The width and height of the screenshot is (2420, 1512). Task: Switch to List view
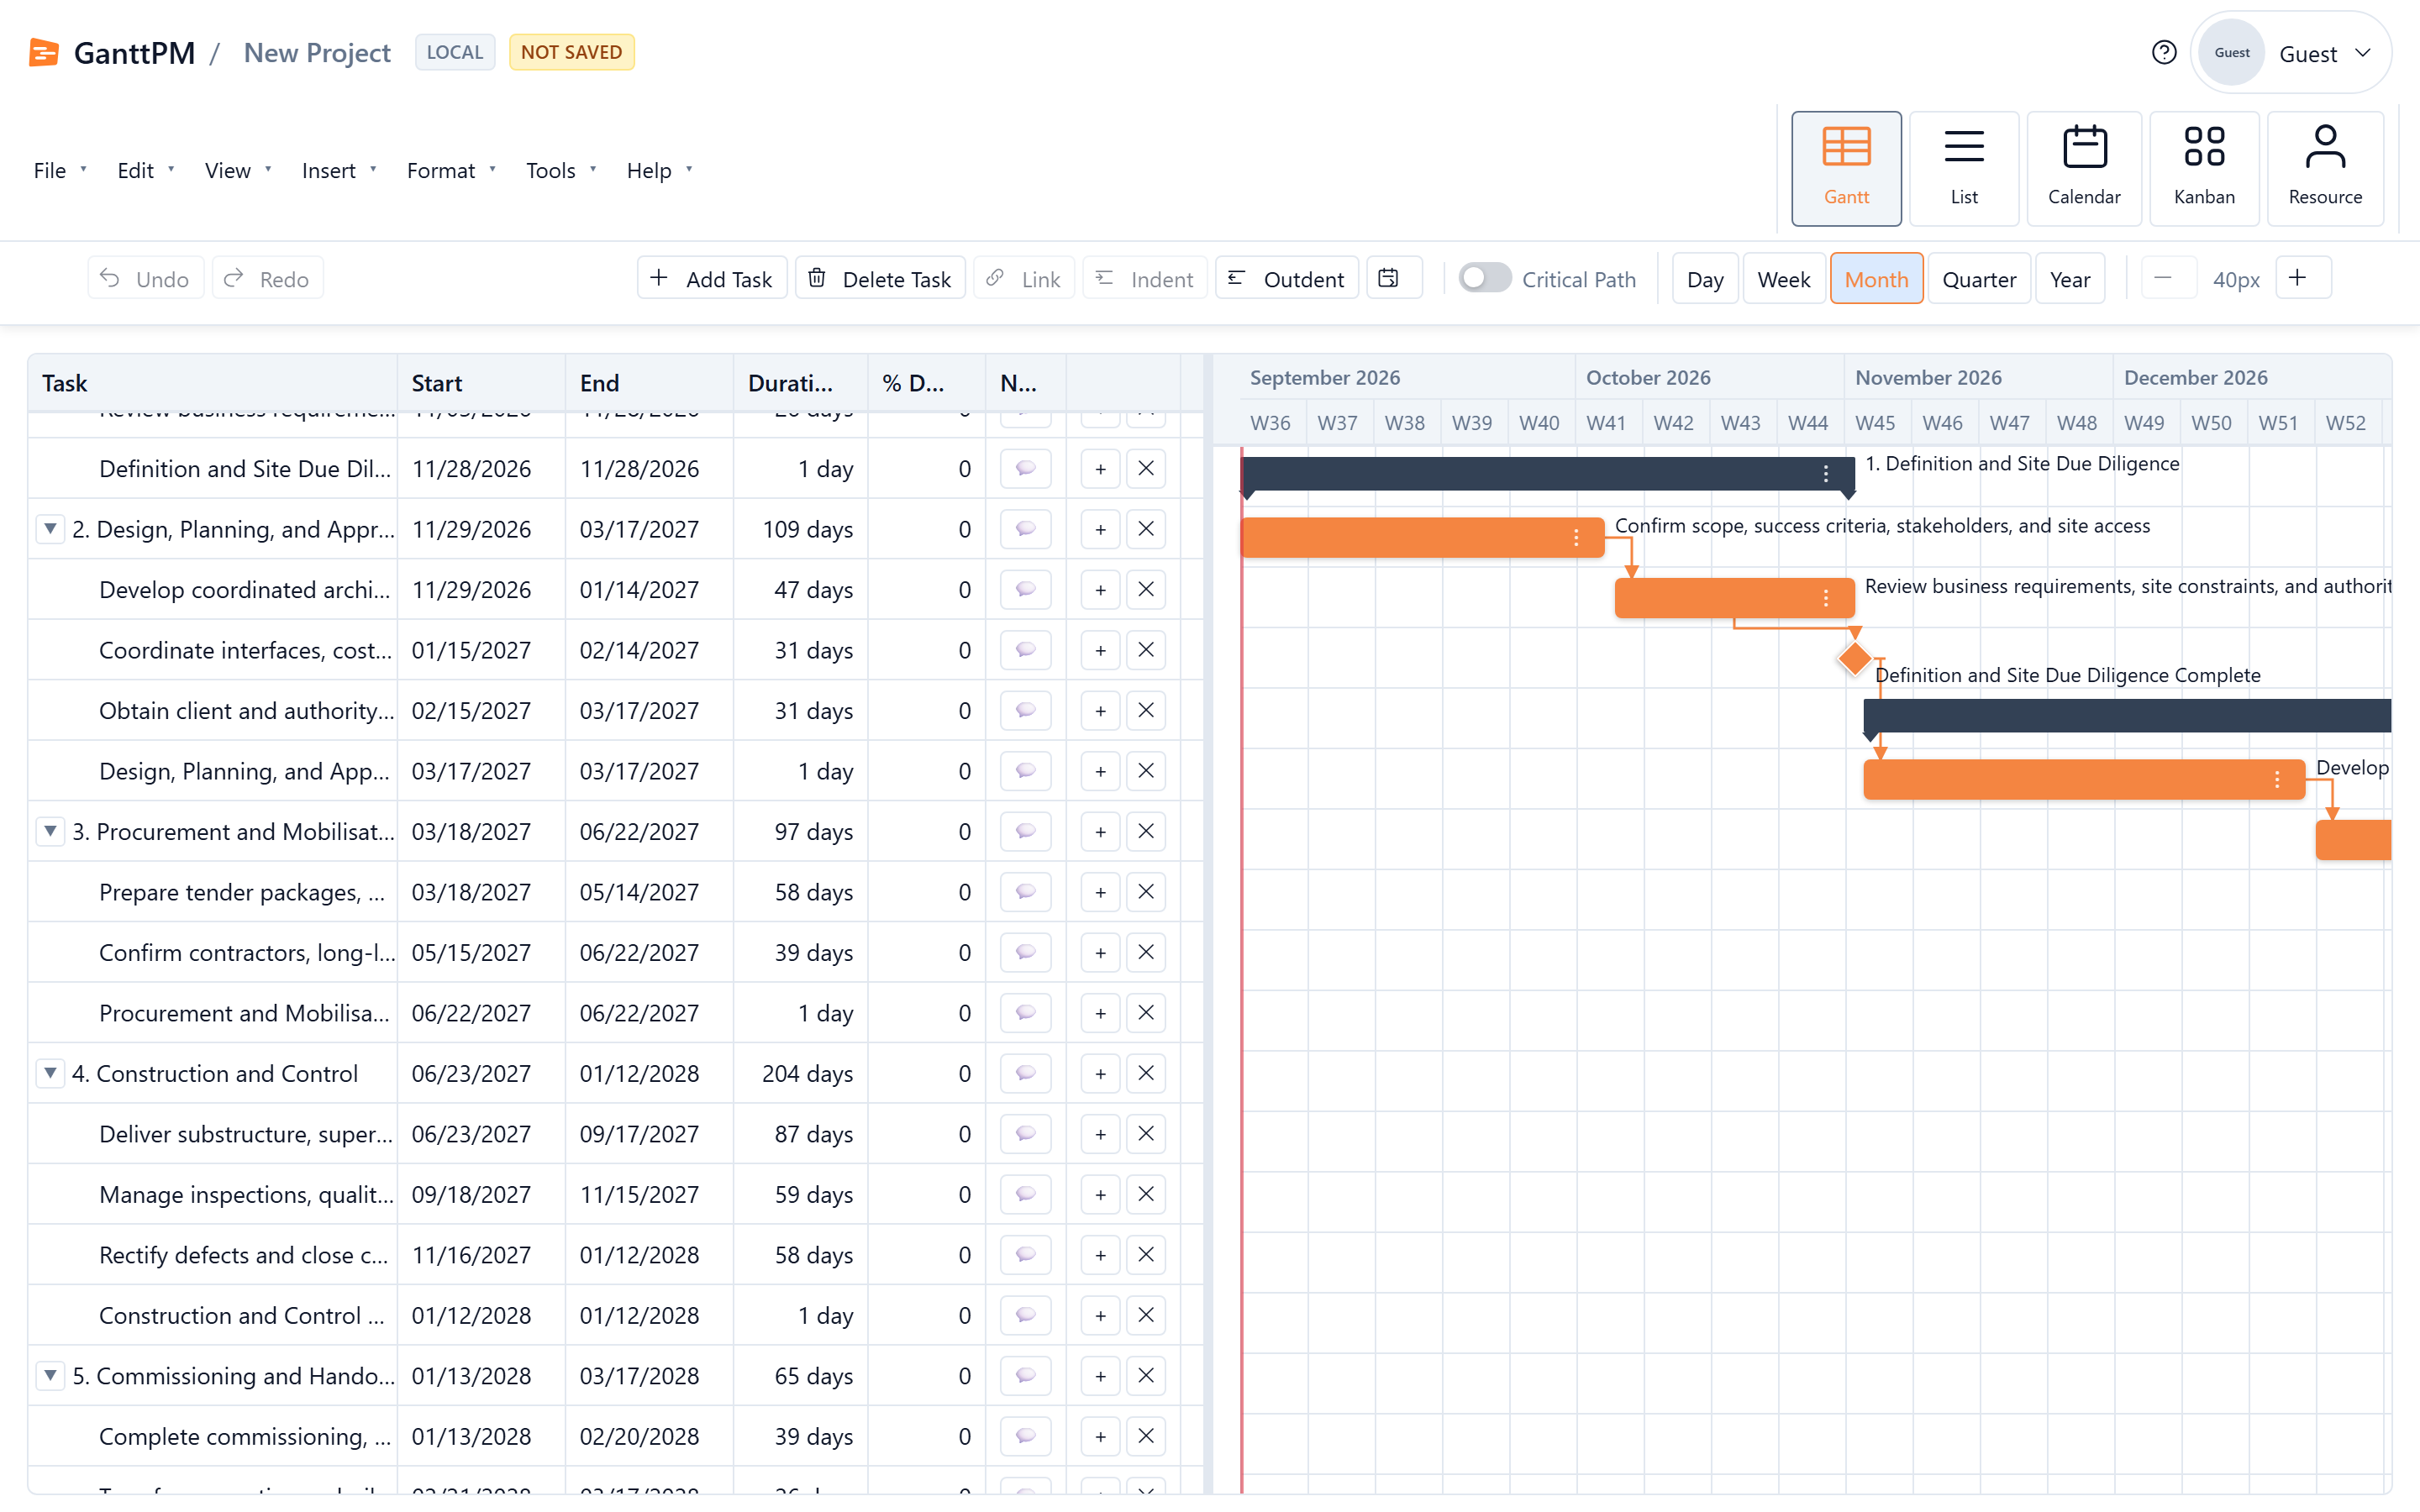(1964, 168)
